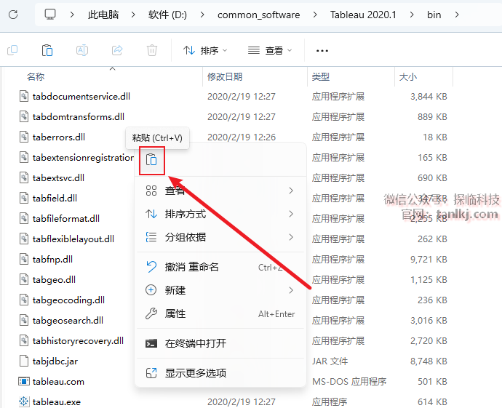Open the 排序 sort dropdown
The image size is (502, 408).
click(205, 51)
